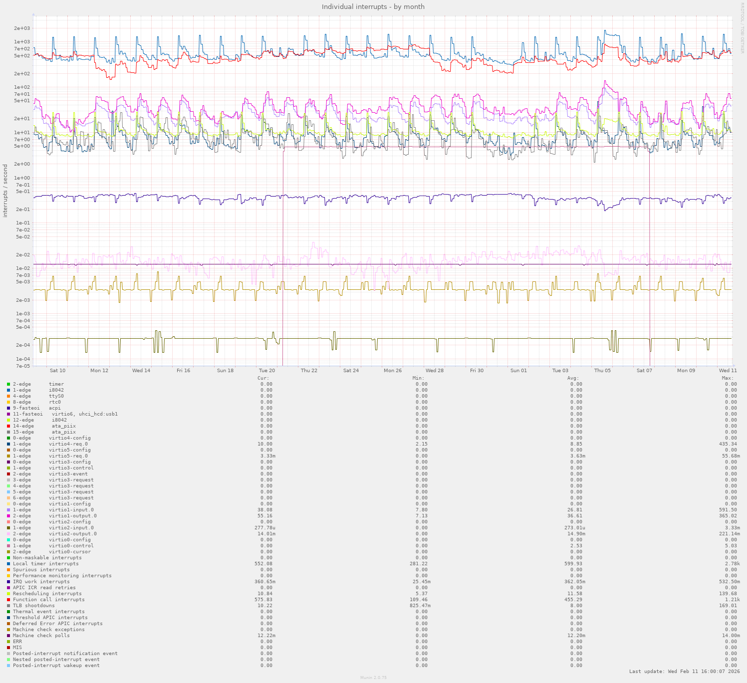This screenshot has width=747, height=683.
Task: Click the IRQ work interrupts color swatch
Action: [x=8, y=582]
